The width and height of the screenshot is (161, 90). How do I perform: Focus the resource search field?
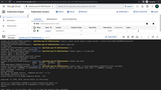(x=90, y=6)
